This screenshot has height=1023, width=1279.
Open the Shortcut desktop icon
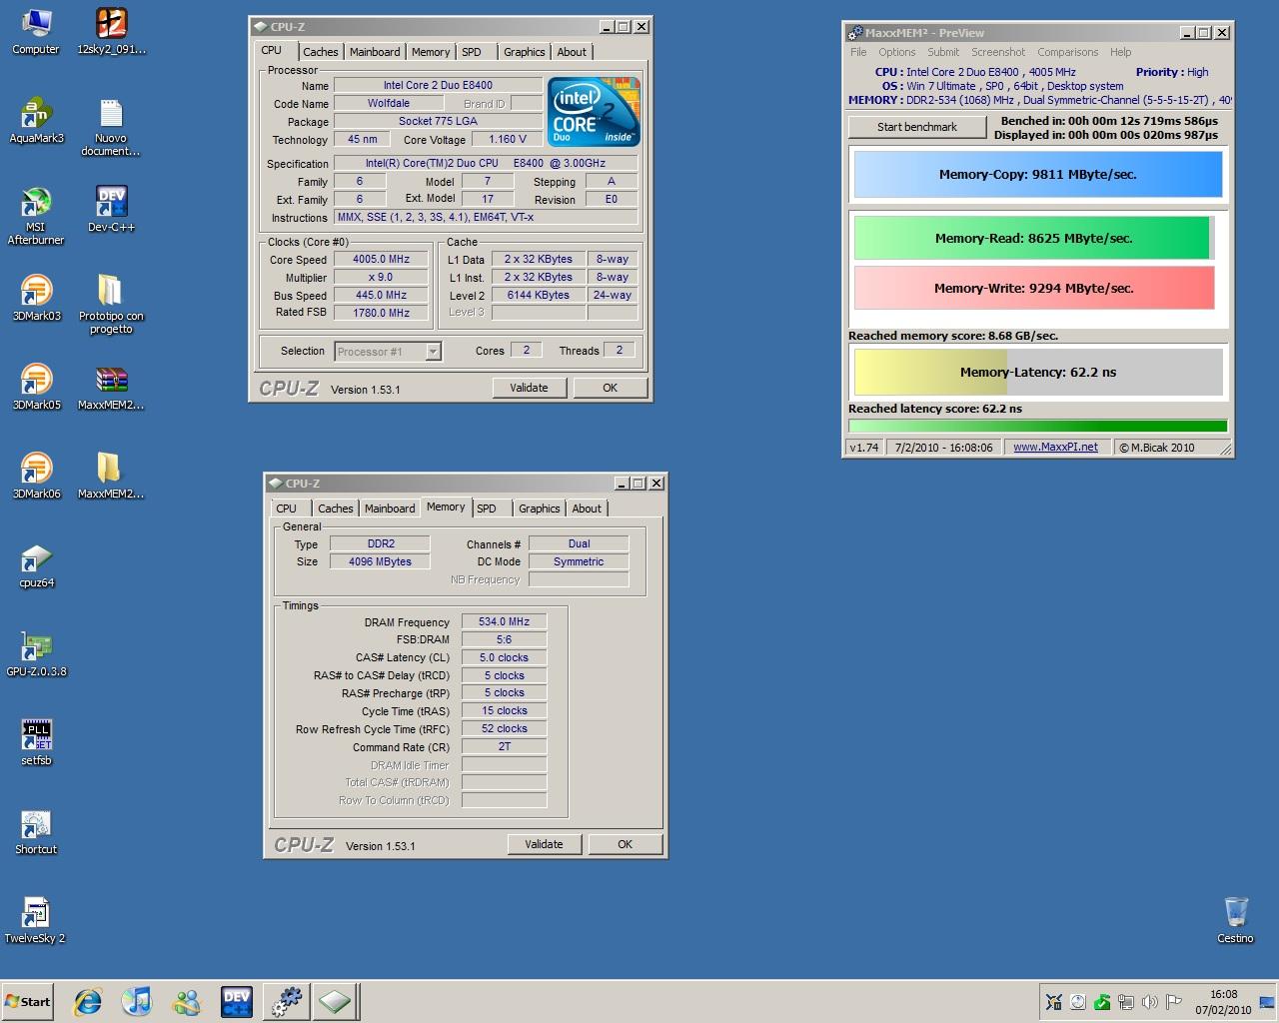tap(36, 831)
